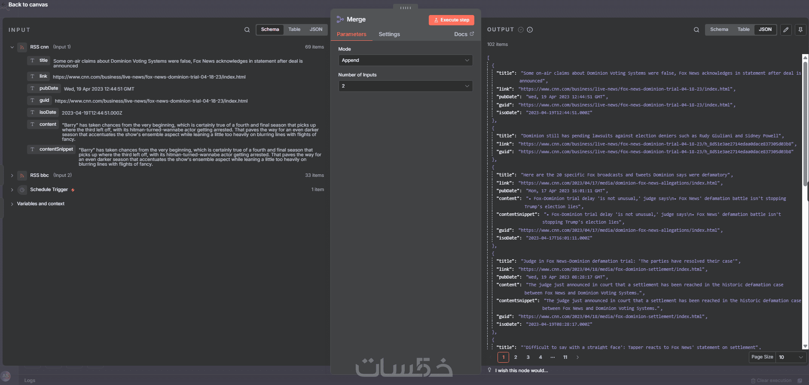Switch input view to Table

pos(294,30)
